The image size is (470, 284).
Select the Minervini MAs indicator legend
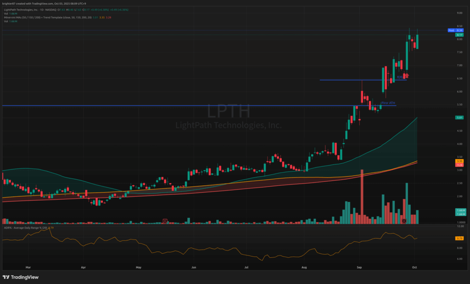pyautogui.click(x=37, y=17)
